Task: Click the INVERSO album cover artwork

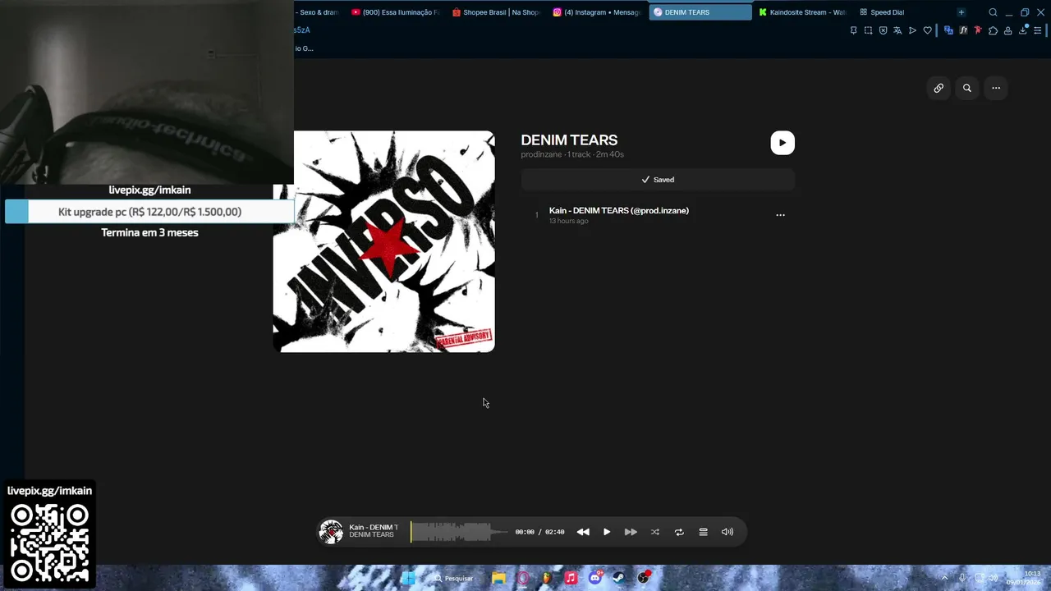Action: coord(384,241)
